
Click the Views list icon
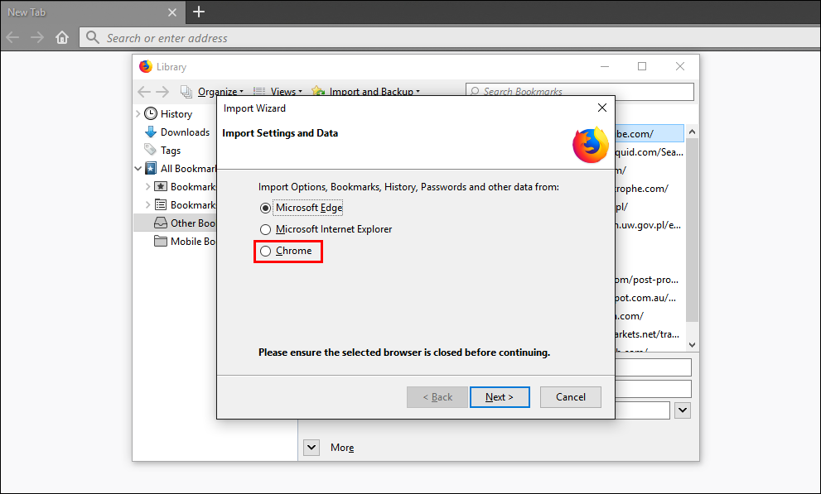point(259,92)
